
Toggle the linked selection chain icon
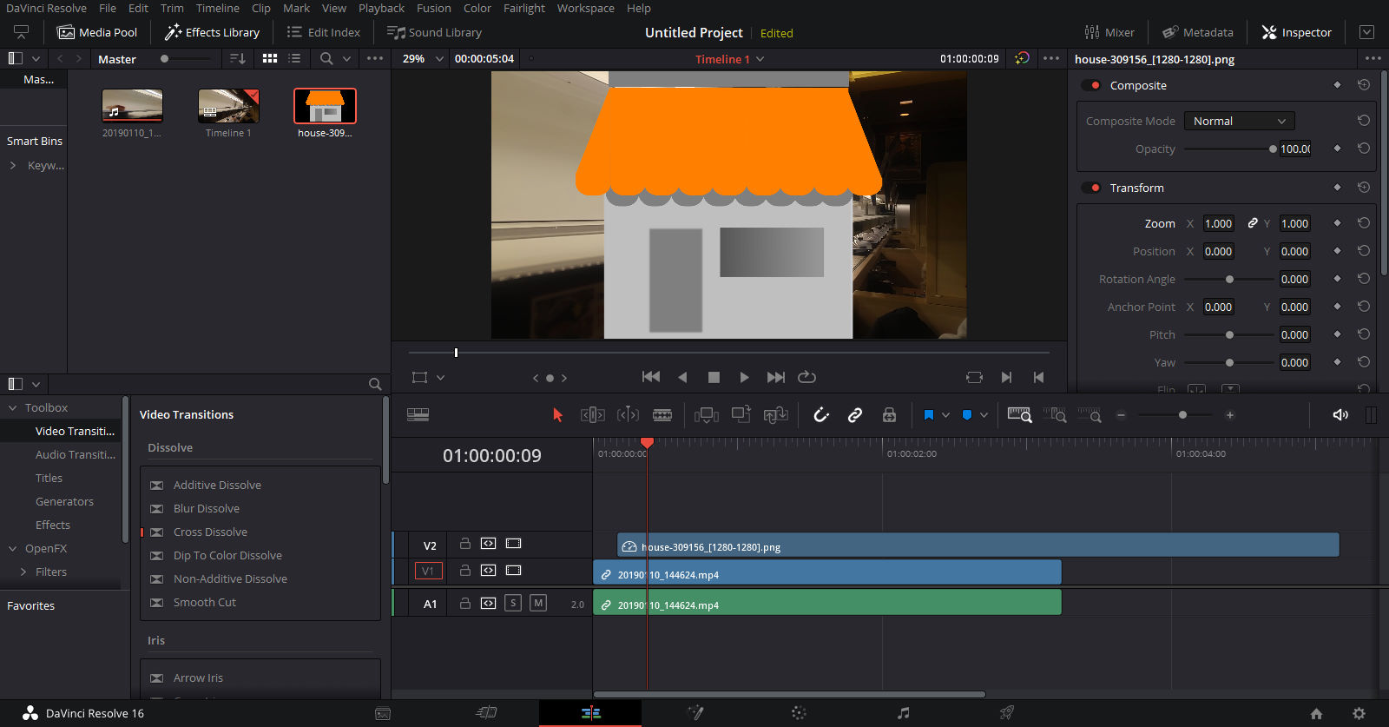click(x=855, y=415)
